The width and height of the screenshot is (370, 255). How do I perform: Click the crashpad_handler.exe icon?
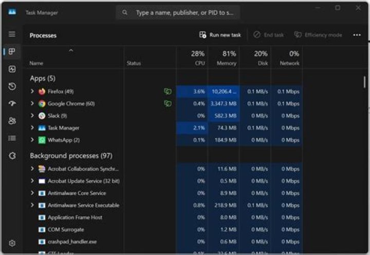[42, 242]
